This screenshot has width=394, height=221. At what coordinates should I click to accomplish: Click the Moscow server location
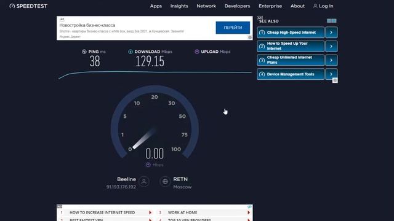click(x=182, y=187)
